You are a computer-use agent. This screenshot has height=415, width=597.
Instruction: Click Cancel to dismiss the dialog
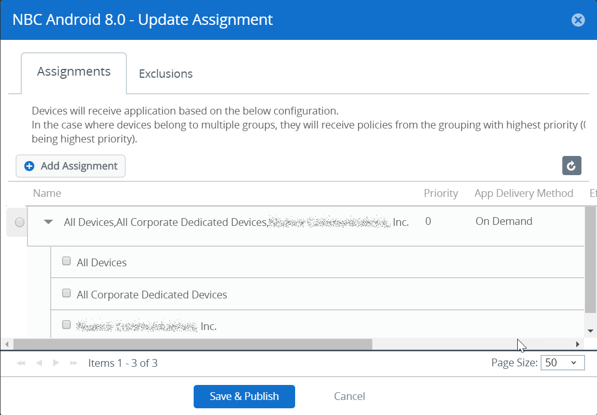(349, 396)
